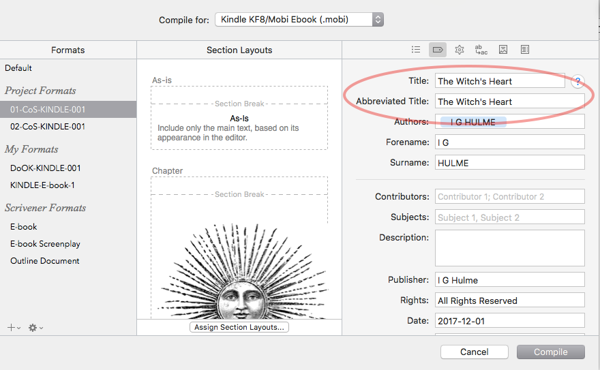Screen dimensions: 600x370
Task: Click into the Rights field
Action: click(510, 300)
